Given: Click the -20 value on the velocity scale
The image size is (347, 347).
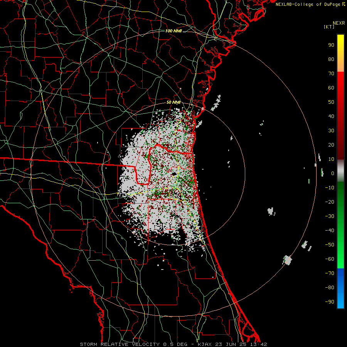Looking at the screenshot, I should coord(330,202).
